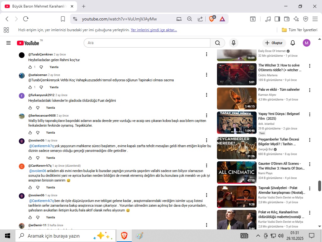Reply to the @berkecancan9608 comment

point(51,133)
